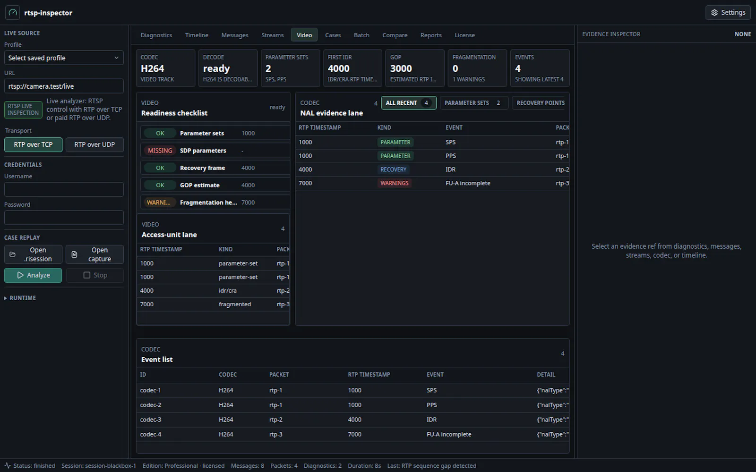The height and width of the screenshot is (472, 756).
Task: Click the rtsp-inspector app logo icon
Action: click(x=13, y=13)
